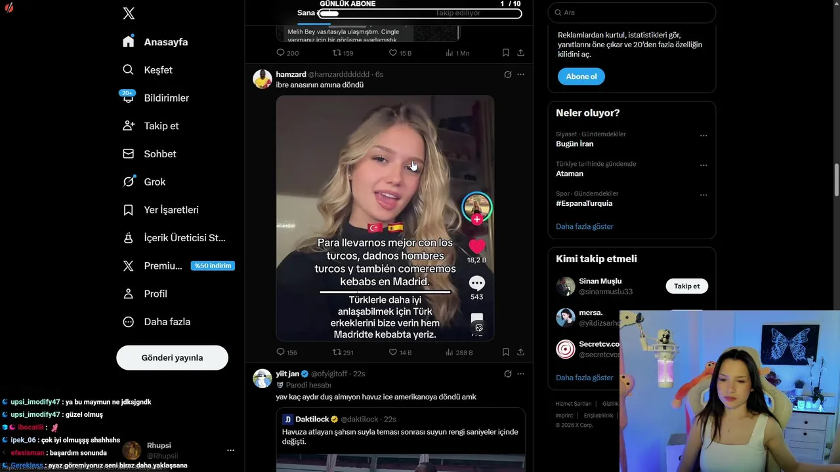Open more options on yiit jan's post
Image resolution: width=840 pixels, height=472 pixels.
520,374
